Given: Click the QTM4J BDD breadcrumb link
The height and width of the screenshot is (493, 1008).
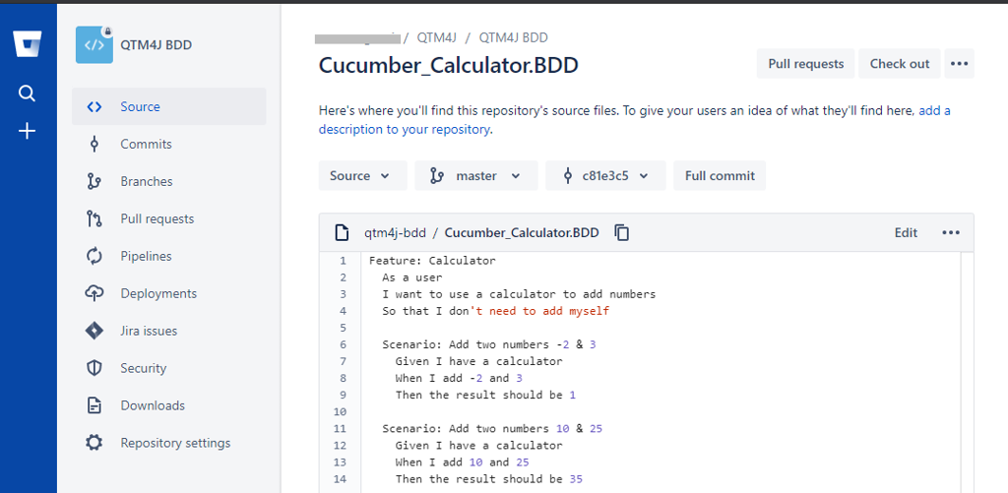Looking at the screenshot, I should tap(514, 38).
